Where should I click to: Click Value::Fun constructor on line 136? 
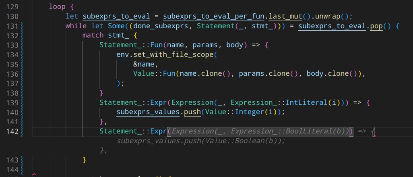coord(155,74)
